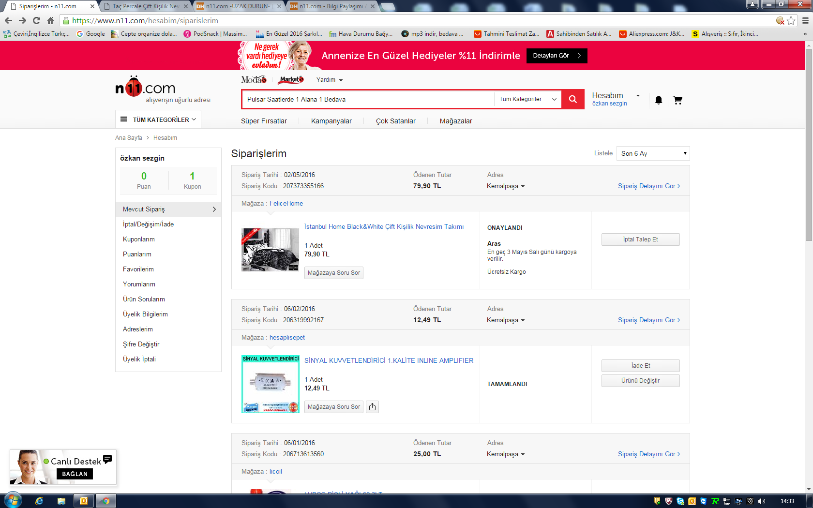The height and width of the screenshot is (508, 813).
Task: Expand Kemalpaşa address for order 206713613560
Action: pyautogui.click(x=506, y=454)
